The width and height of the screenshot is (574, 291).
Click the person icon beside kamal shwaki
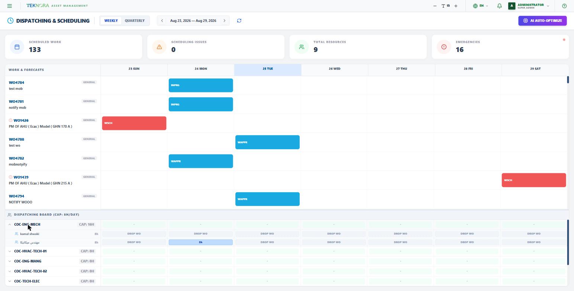pos(16,234)
